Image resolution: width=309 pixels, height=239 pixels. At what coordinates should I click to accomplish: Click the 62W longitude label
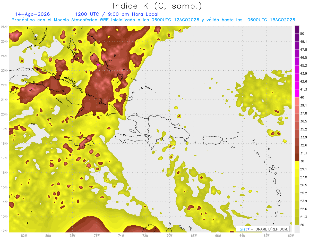267,235
